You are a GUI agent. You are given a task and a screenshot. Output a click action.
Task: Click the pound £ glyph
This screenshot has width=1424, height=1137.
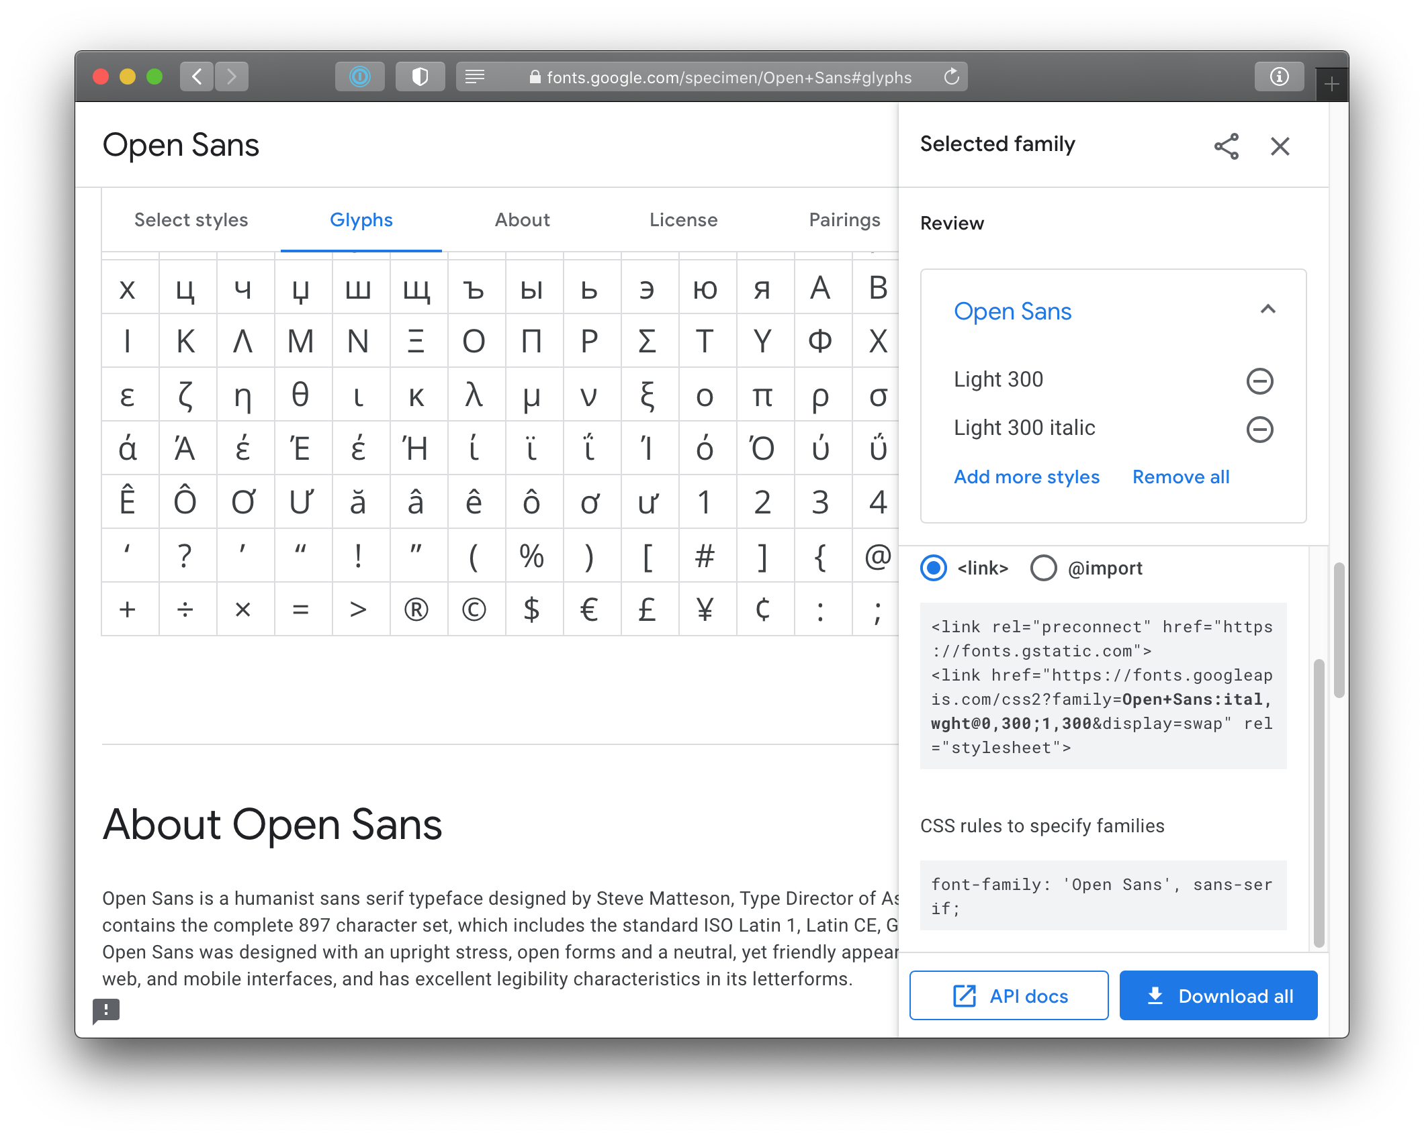[647, 609]
